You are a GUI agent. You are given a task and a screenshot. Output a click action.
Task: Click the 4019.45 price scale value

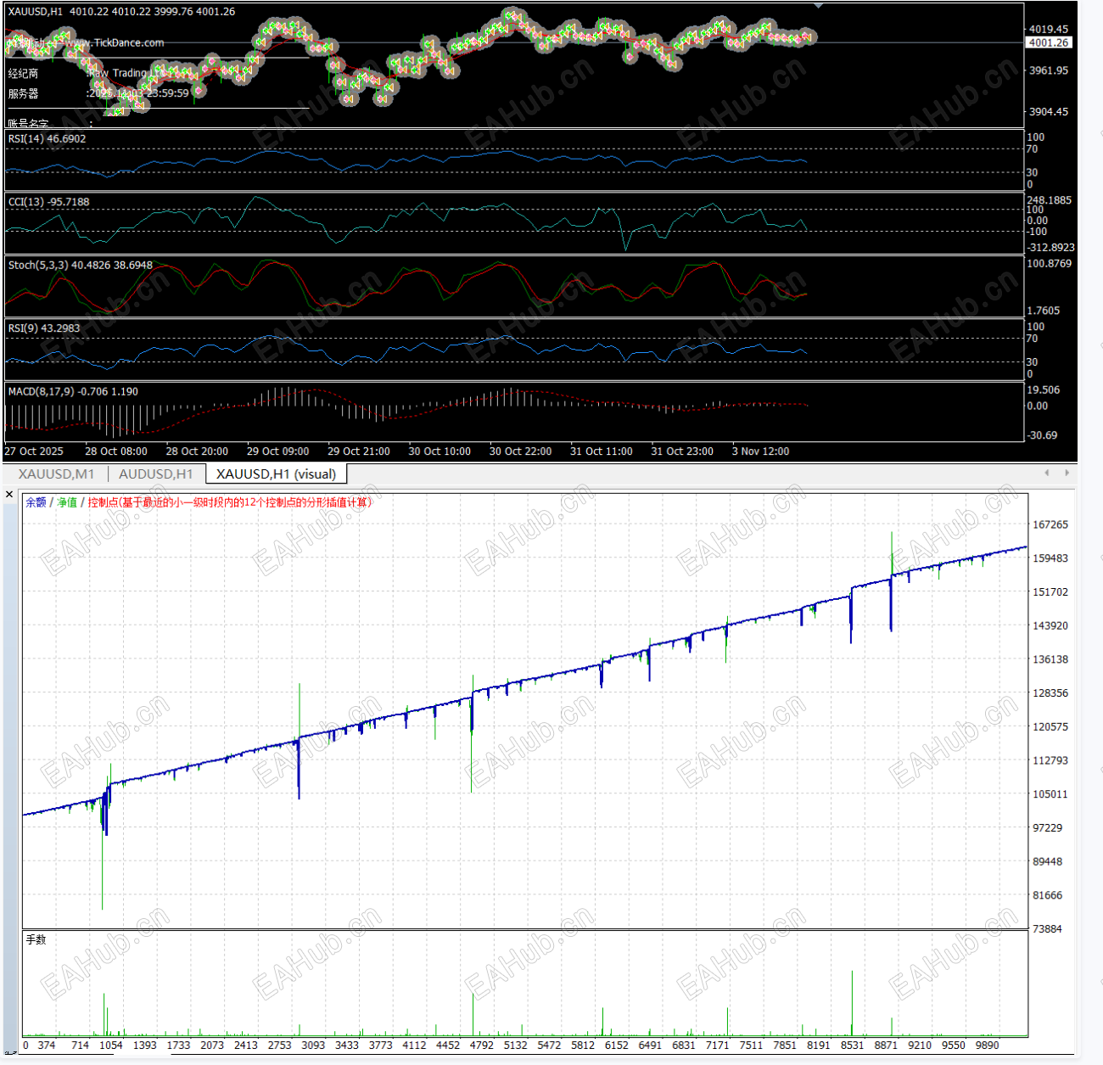1049,29
